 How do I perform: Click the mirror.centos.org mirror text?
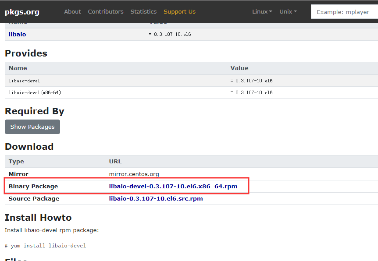click(x=134, y=174)
